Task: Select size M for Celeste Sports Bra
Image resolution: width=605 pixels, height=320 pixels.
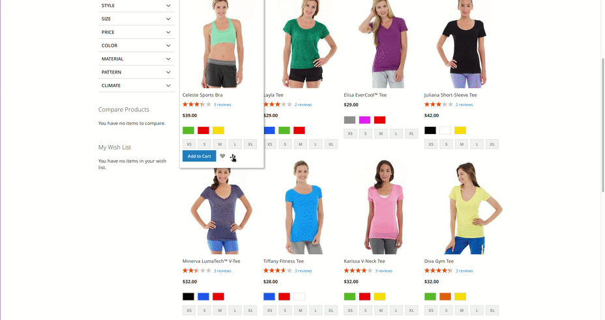Action: coord(220,144)
